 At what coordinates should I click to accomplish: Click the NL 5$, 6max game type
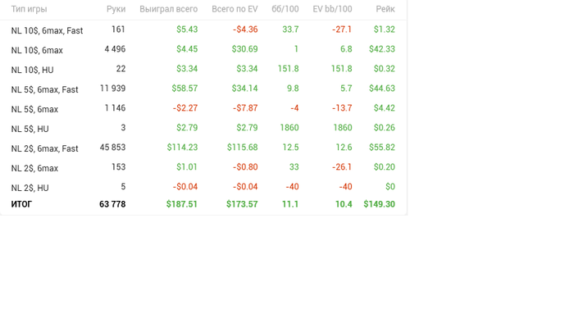coord(34,109)
